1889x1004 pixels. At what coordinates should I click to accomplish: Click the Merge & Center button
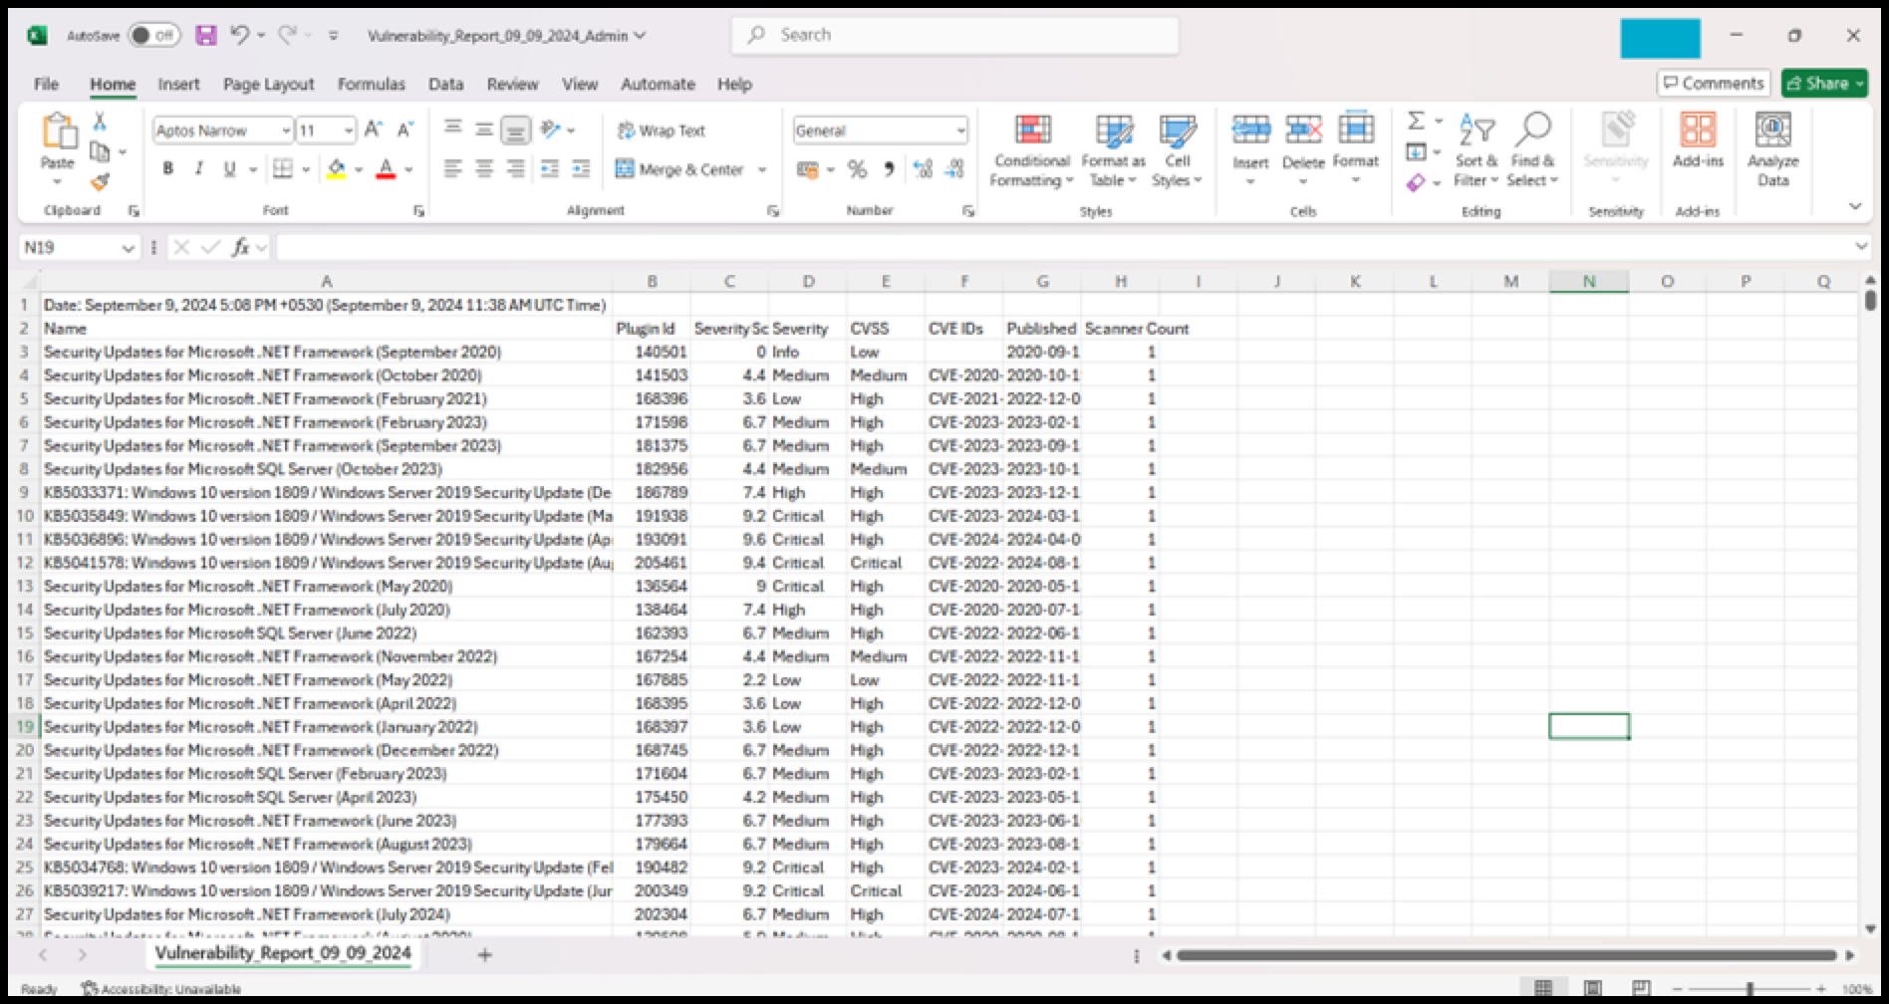[681, 169]
